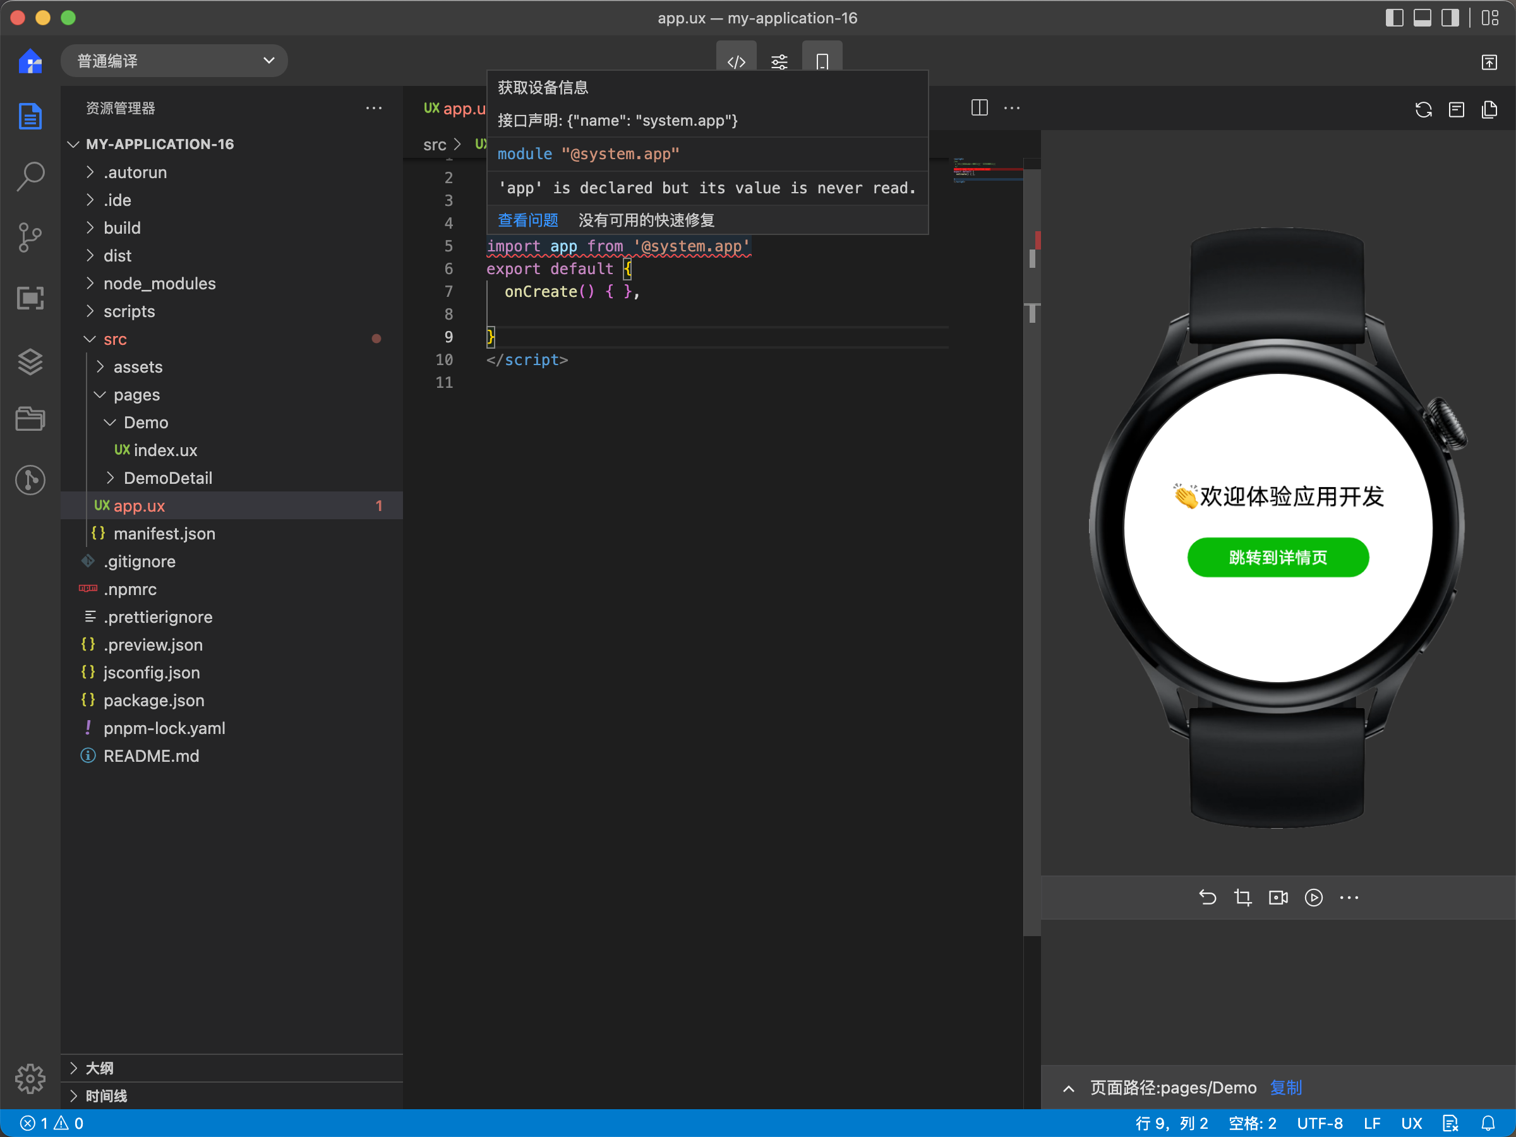Open the sliders configuration icon in toolbar

[779, 62]
